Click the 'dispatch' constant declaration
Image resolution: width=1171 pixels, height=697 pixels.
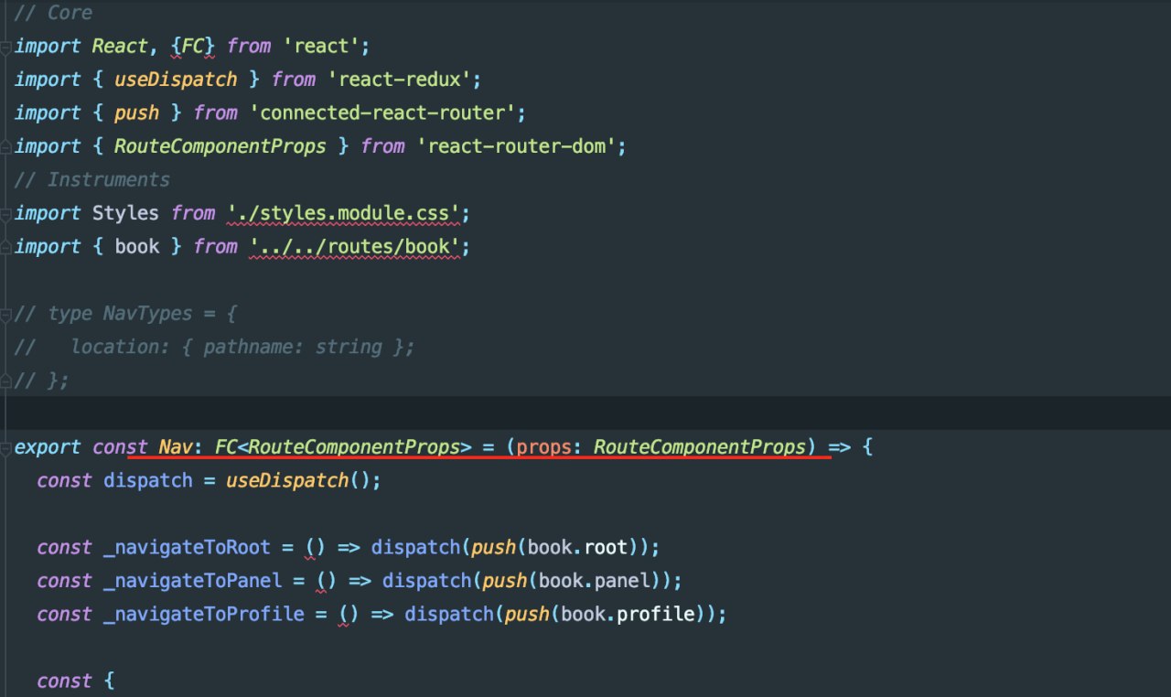[x=148, y=480]
